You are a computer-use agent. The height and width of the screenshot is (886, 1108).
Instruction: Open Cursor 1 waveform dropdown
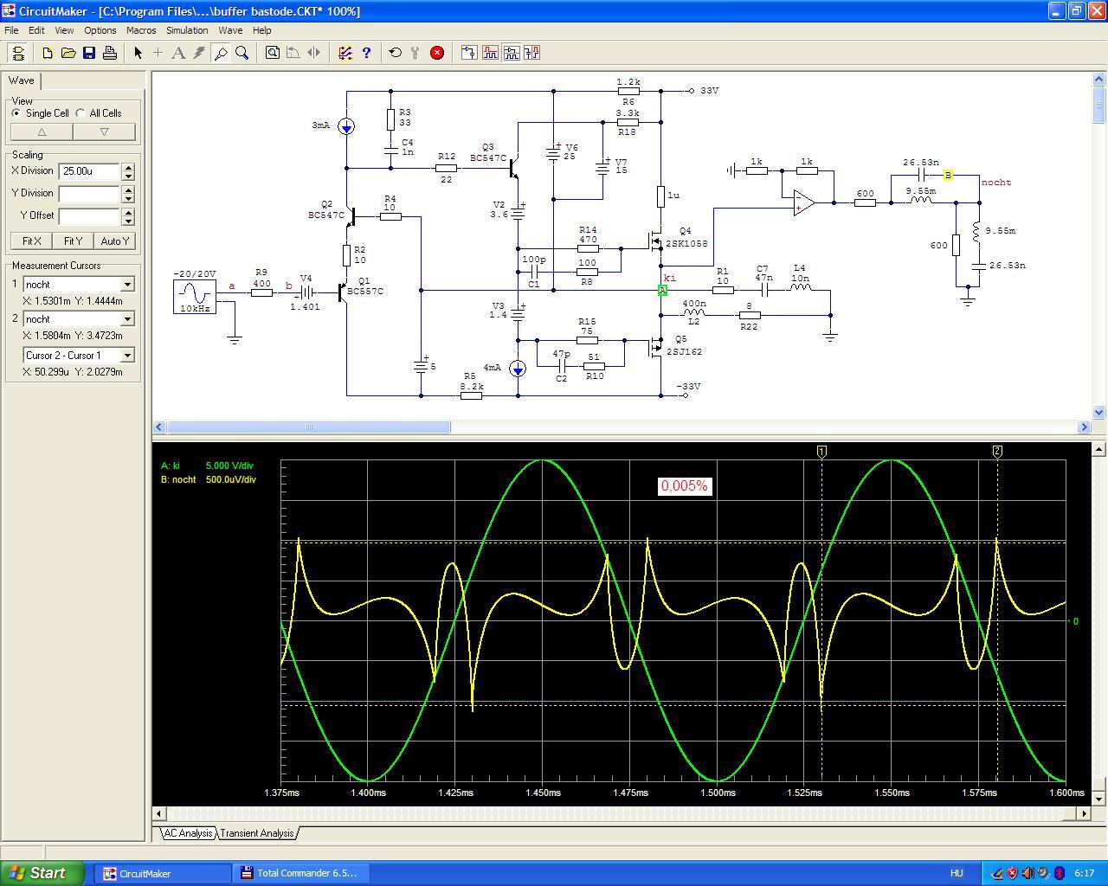click(x=127, y=285)
